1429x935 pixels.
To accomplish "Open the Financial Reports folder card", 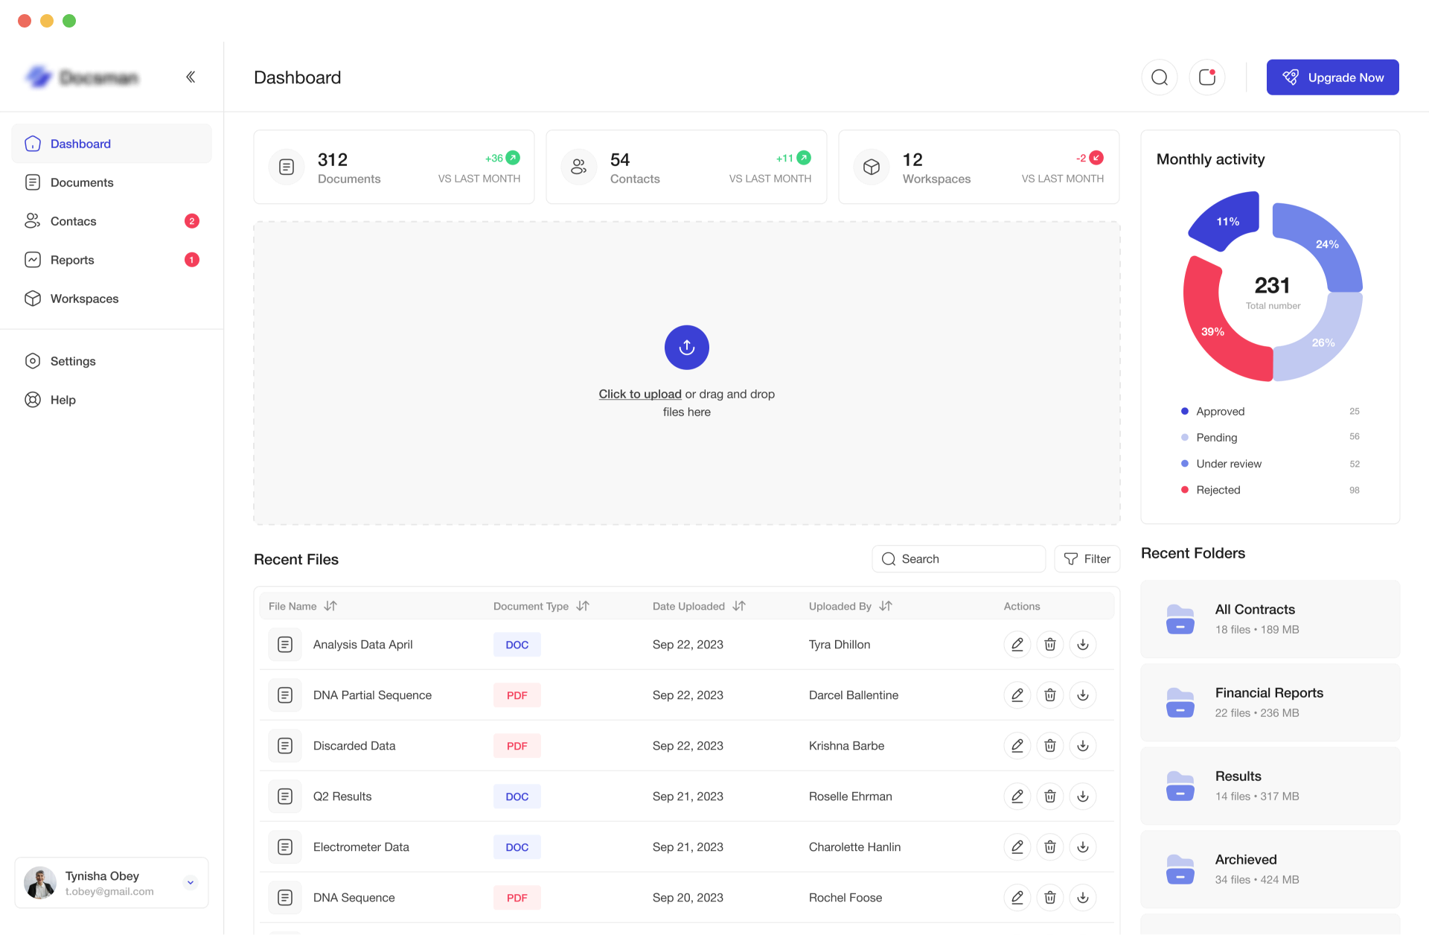I will 1270,703.
